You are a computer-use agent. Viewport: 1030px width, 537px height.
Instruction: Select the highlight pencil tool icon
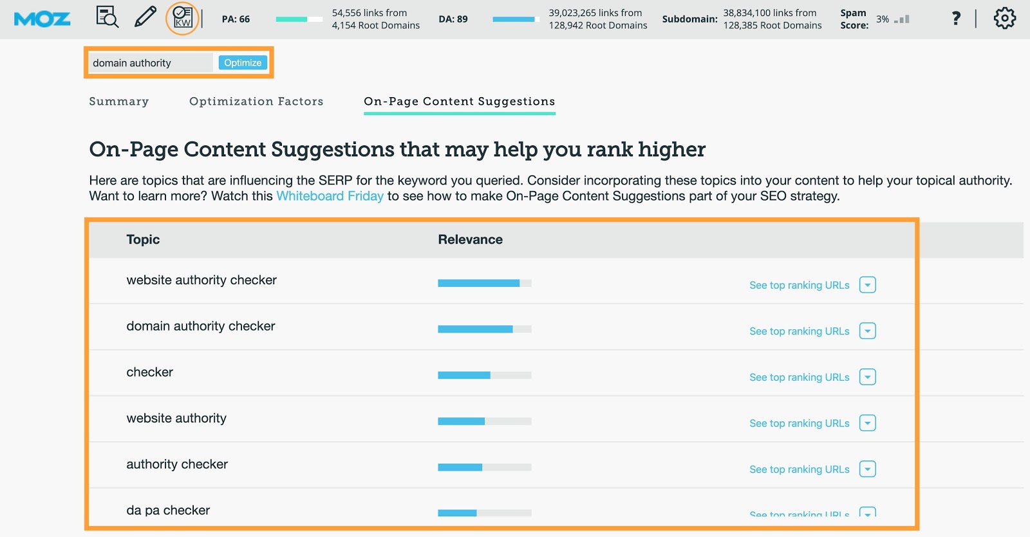pos(145,17)
